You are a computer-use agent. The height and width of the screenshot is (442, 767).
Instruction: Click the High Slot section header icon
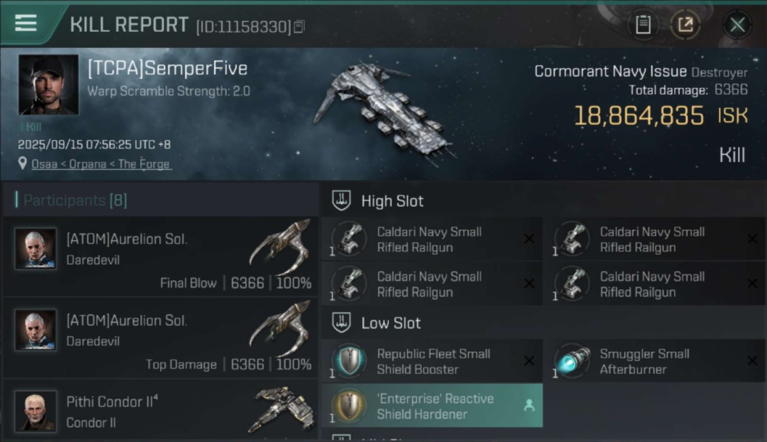click(x=341, y=200)
